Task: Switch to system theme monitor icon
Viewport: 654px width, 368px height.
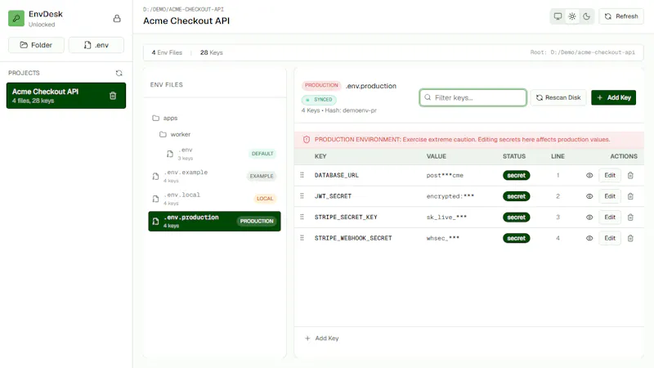Action: click(x=558, y=16)
